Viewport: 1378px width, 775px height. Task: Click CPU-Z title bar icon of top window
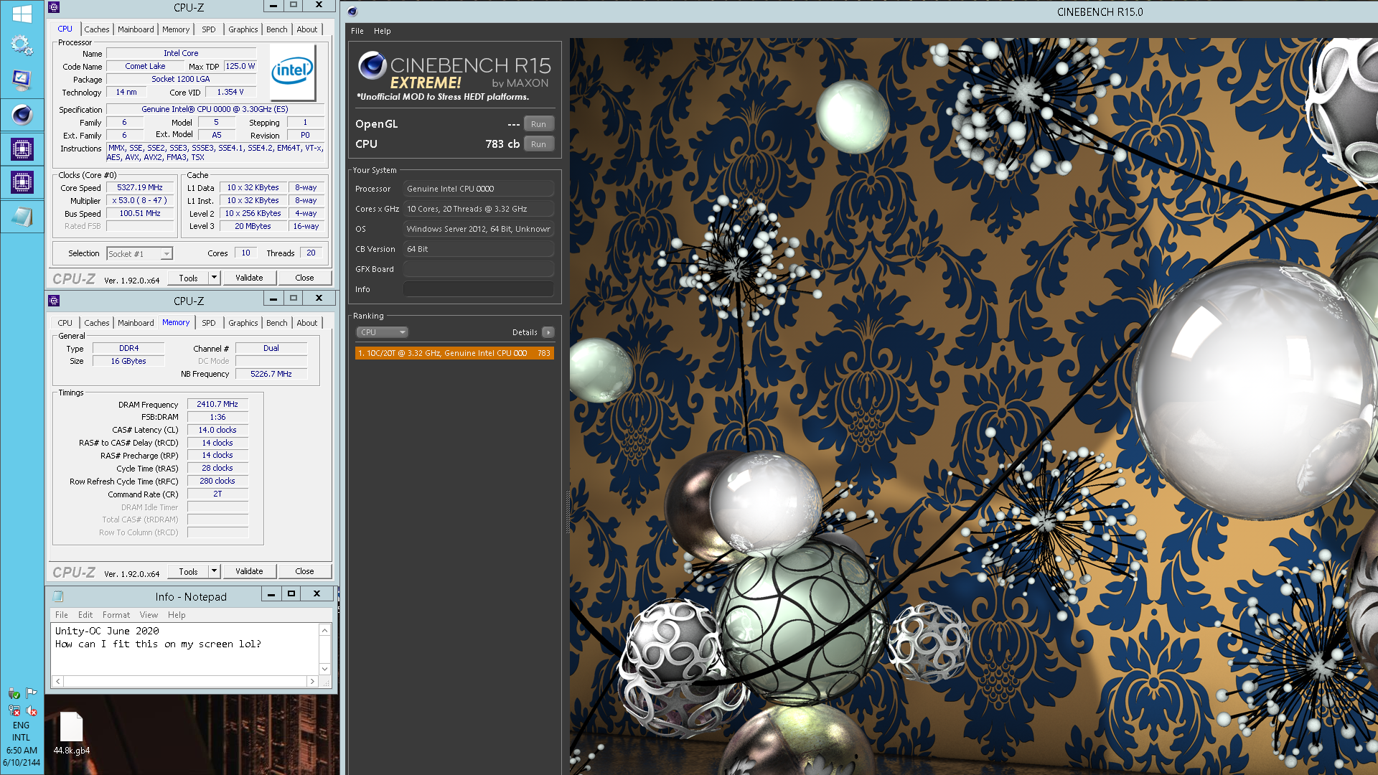pyautogui.click(x=54, y=7)
